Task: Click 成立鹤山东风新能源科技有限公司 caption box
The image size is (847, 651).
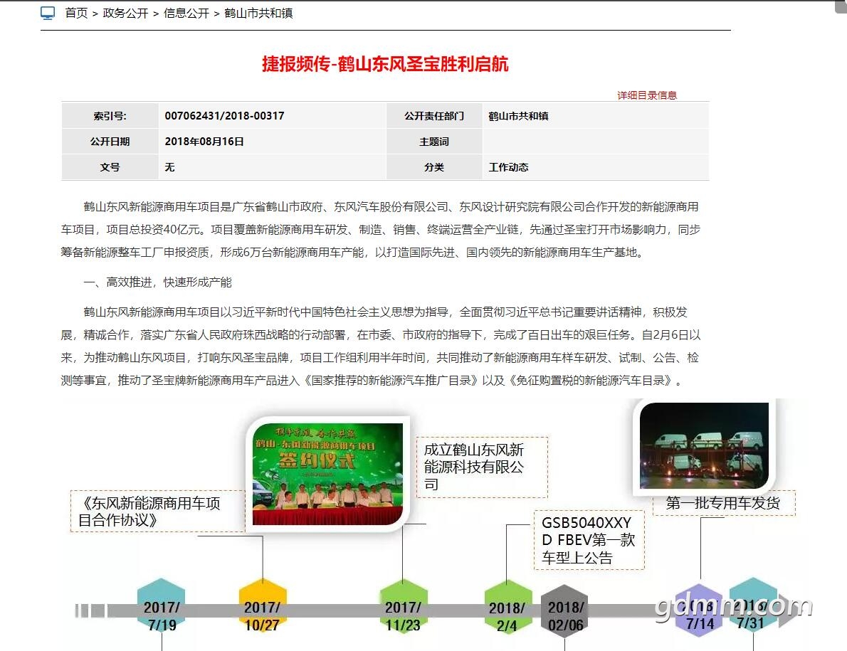Action: click(x=482, y=467)
